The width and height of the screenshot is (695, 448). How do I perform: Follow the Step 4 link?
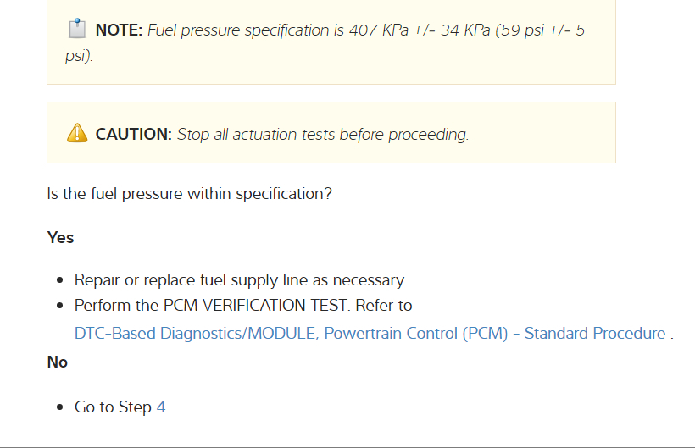tap(161, 407)
